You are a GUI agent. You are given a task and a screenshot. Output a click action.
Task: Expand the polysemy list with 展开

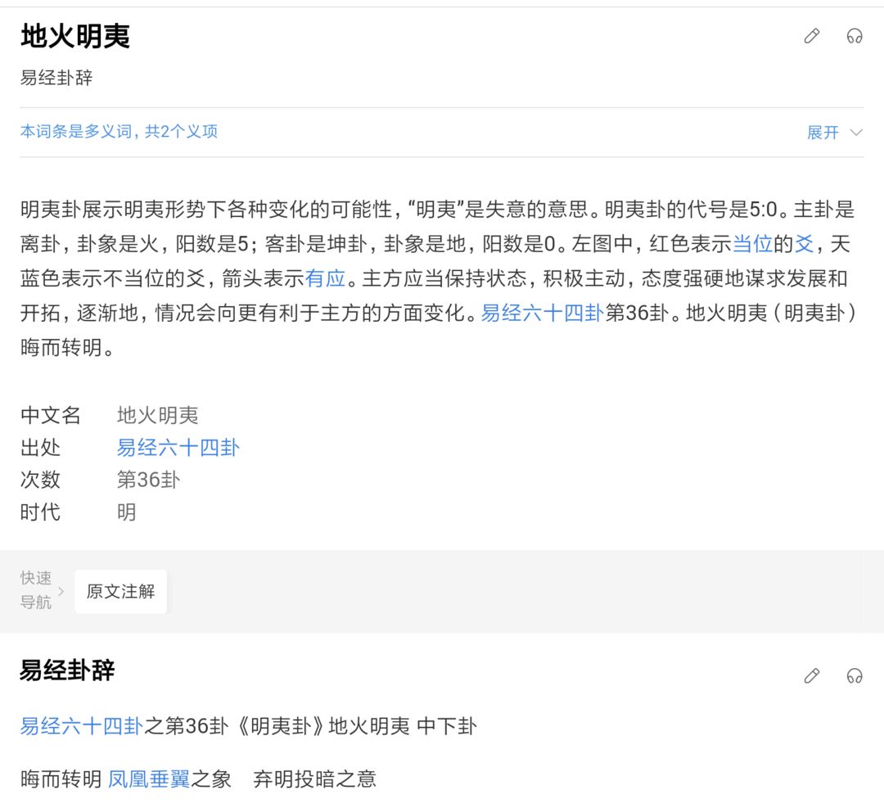click(823, 133)
